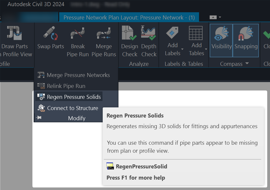Screen dimensions: 270x190
Task: Select Pressure Network Plan Layout ribbon tab
Action: click(x=129, y=17)
